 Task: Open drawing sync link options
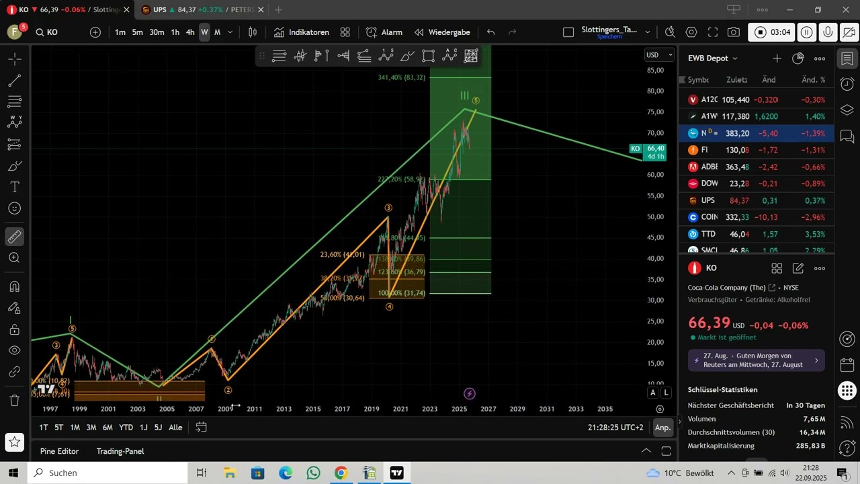(14, 372)
